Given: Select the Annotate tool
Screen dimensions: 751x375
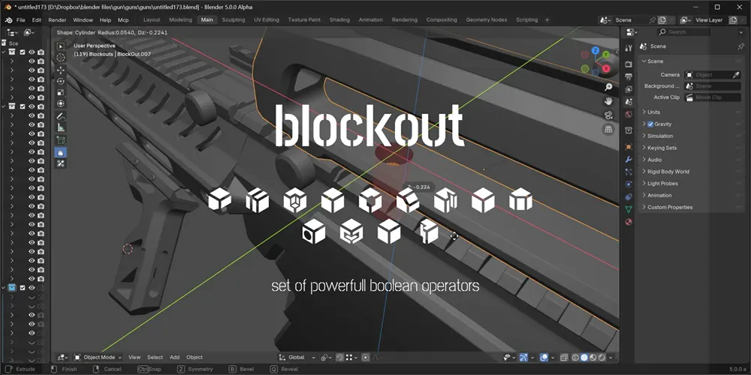Looking at the screenshot, I should coord(61,116).
